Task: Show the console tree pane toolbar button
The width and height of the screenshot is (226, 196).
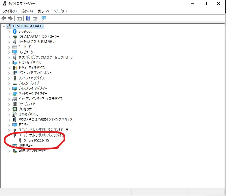Action: 19,18
